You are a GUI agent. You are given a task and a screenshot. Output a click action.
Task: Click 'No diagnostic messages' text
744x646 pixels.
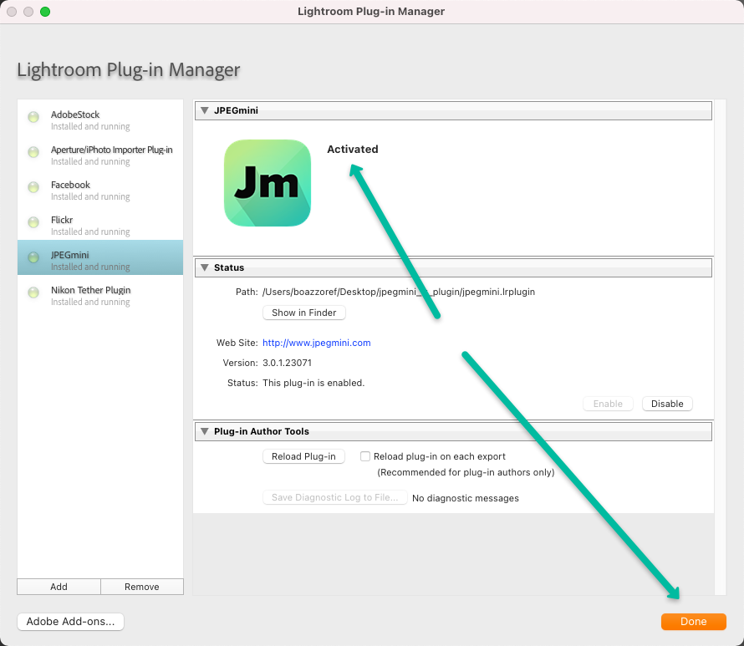pos(466,498)
